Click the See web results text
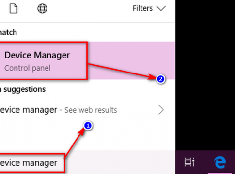The image size is (235, 174). pos(91,110)
